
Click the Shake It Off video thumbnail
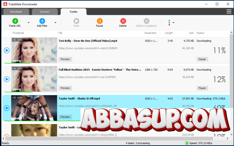click(34, 108)
